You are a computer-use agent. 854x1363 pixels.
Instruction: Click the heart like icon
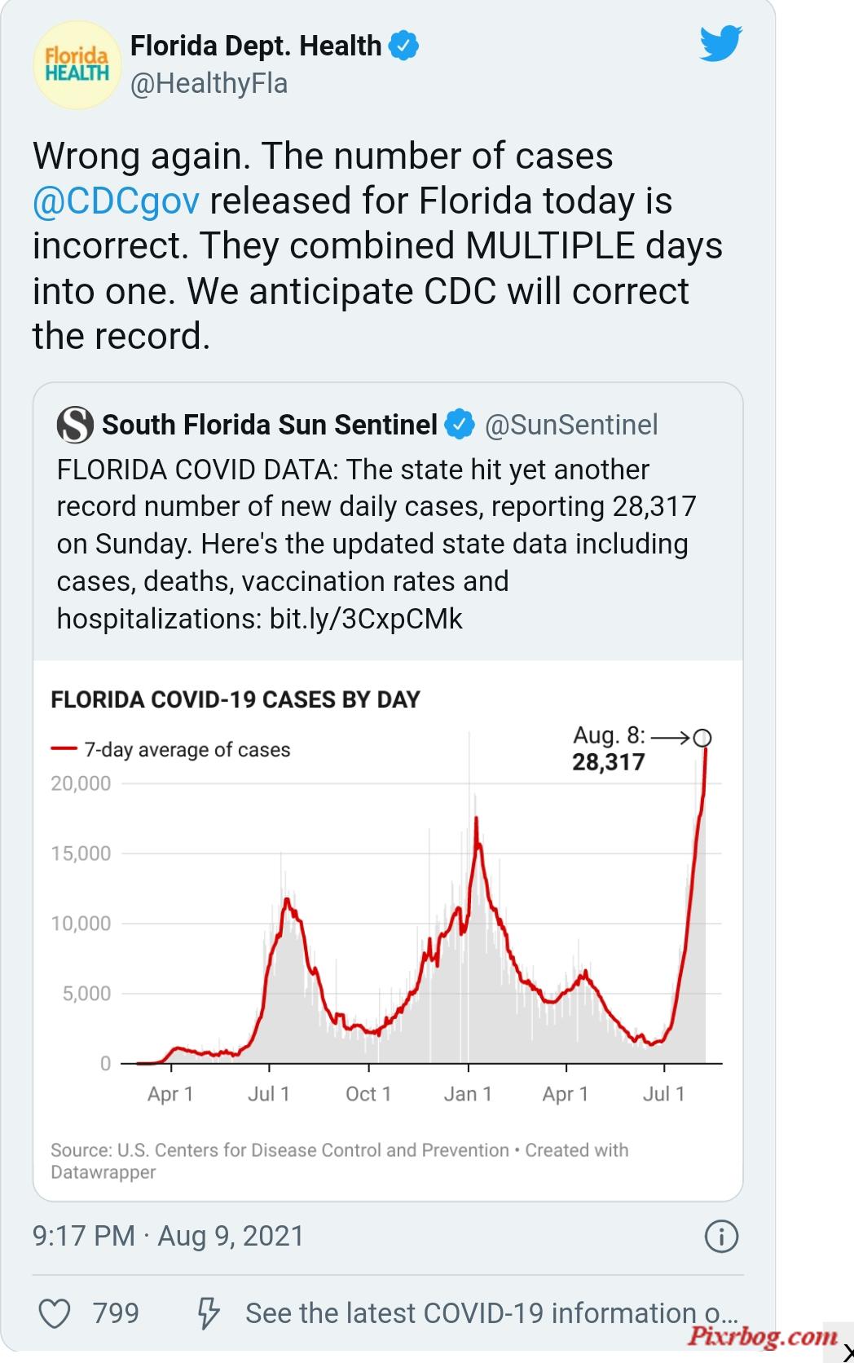point(55,1313)
